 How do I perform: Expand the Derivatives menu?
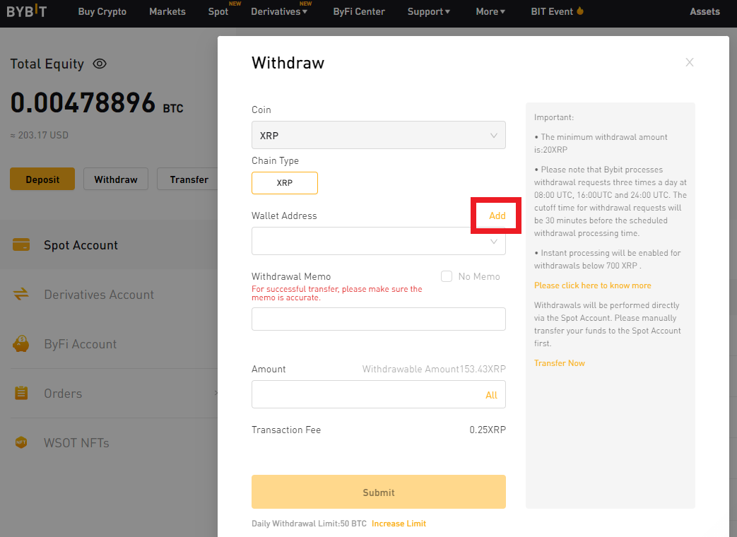[279, 11]
